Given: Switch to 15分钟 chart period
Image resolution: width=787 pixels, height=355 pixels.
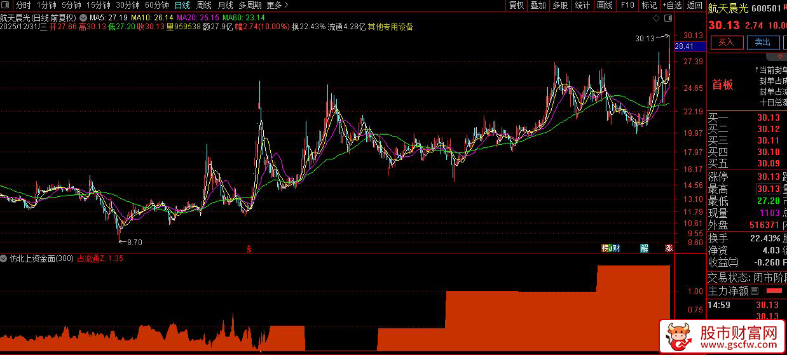Looking at the screenshot, I should click(x=98, y=5).
